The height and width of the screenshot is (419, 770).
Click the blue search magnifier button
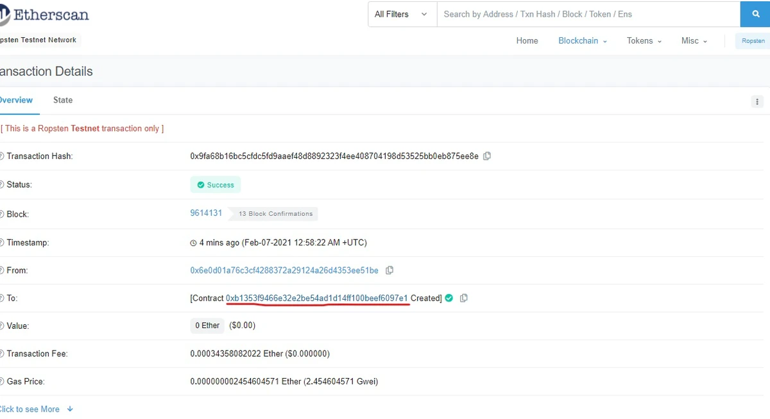click(x=755, y=14)
